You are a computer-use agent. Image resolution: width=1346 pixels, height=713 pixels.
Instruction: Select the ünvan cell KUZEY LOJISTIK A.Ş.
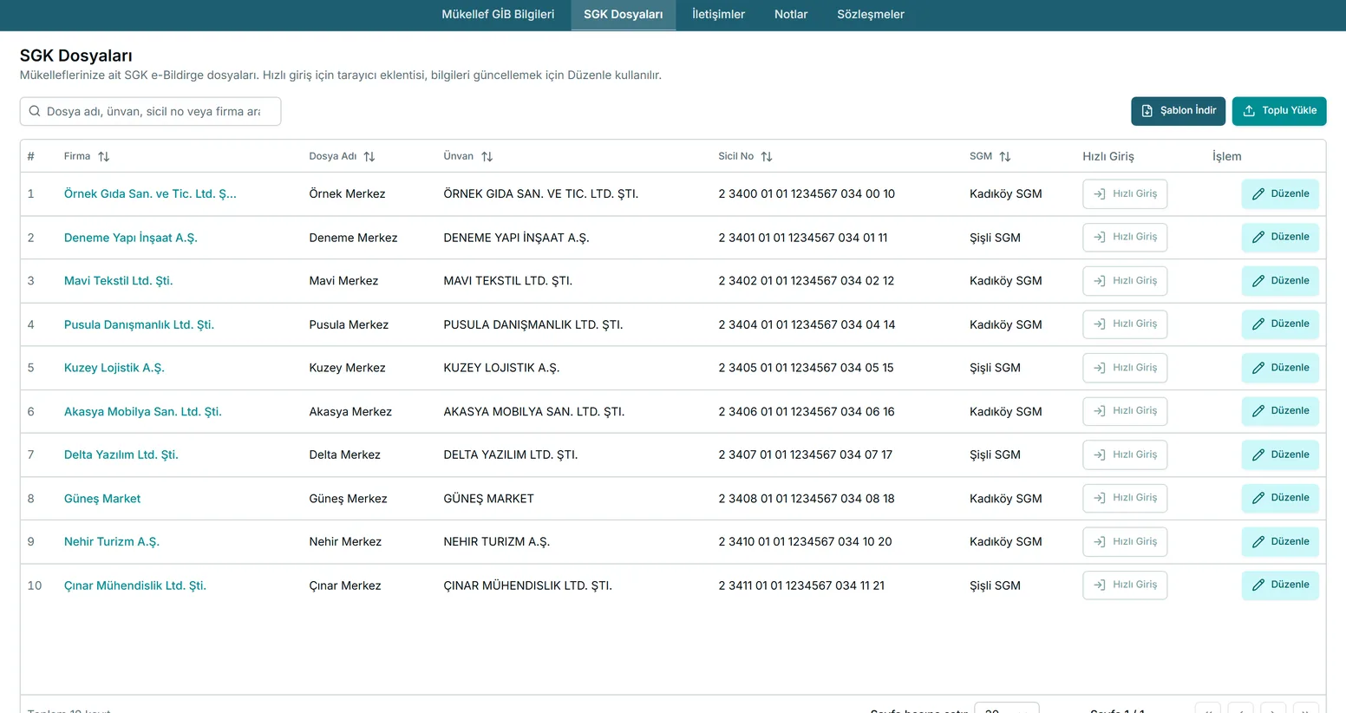(501, 368)
